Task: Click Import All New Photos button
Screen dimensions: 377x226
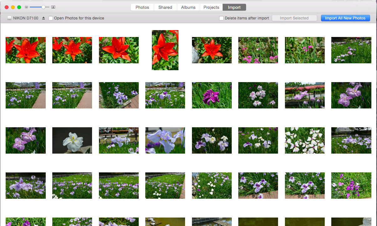Action: point(345,18)
